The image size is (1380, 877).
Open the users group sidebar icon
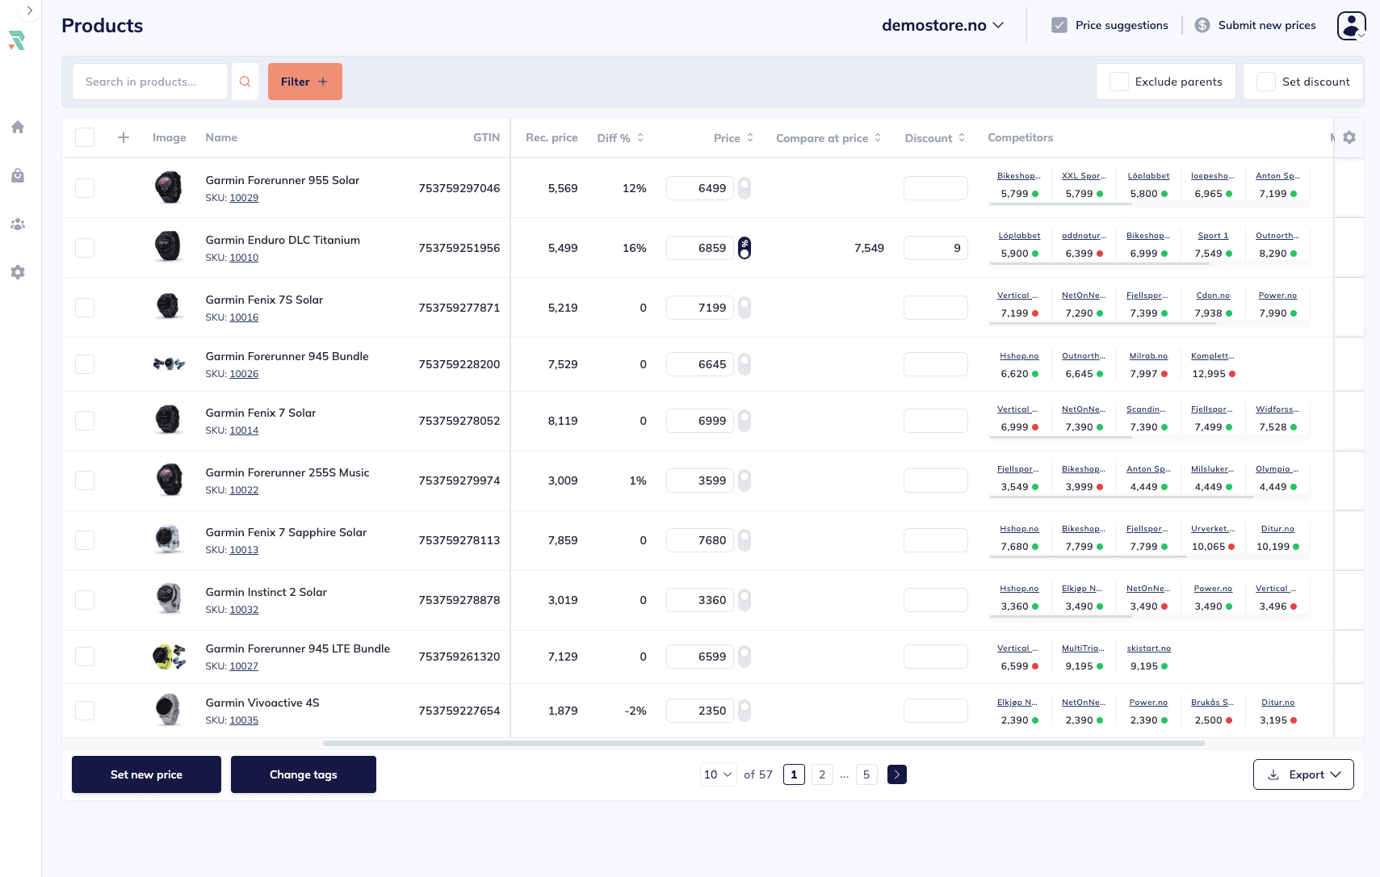click(x=18, y=224)
